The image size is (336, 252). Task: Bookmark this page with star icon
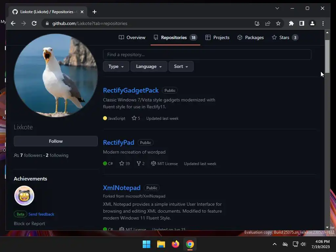[278, 23]
